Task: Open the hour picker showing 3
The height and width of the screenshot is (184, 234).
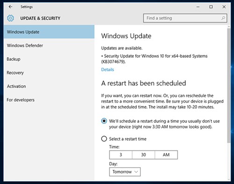Action: pyautogui.click(x=121, y=155)
